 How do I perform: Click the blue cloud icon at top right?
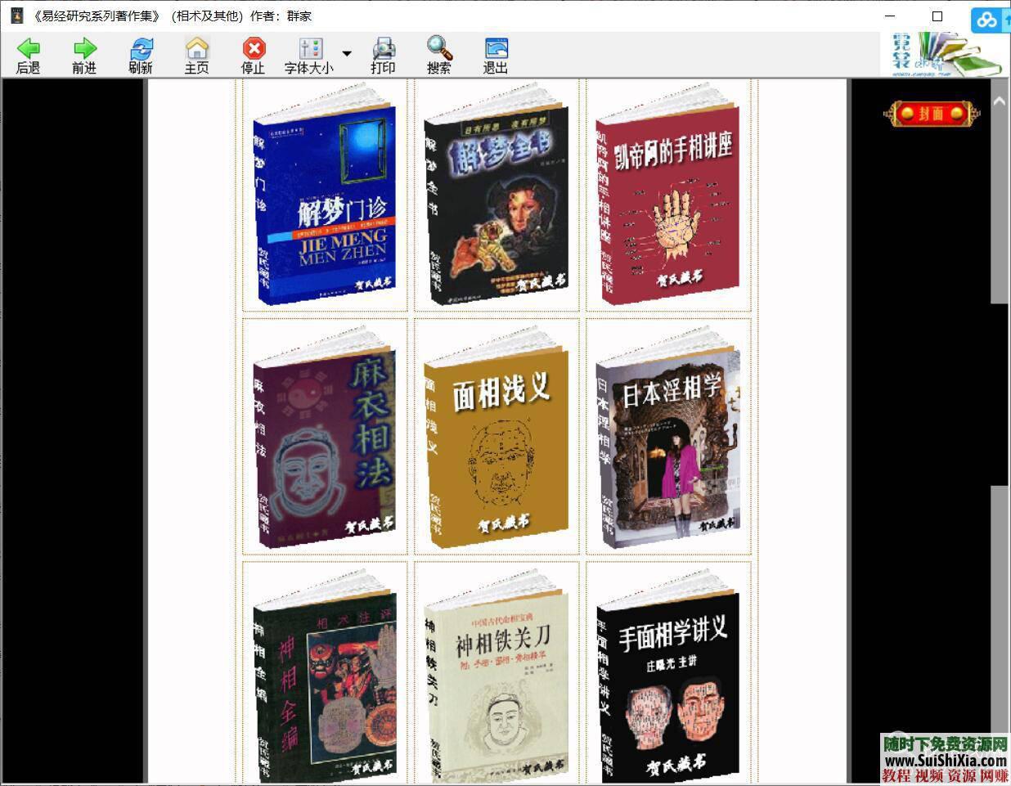tap(987, 20)
